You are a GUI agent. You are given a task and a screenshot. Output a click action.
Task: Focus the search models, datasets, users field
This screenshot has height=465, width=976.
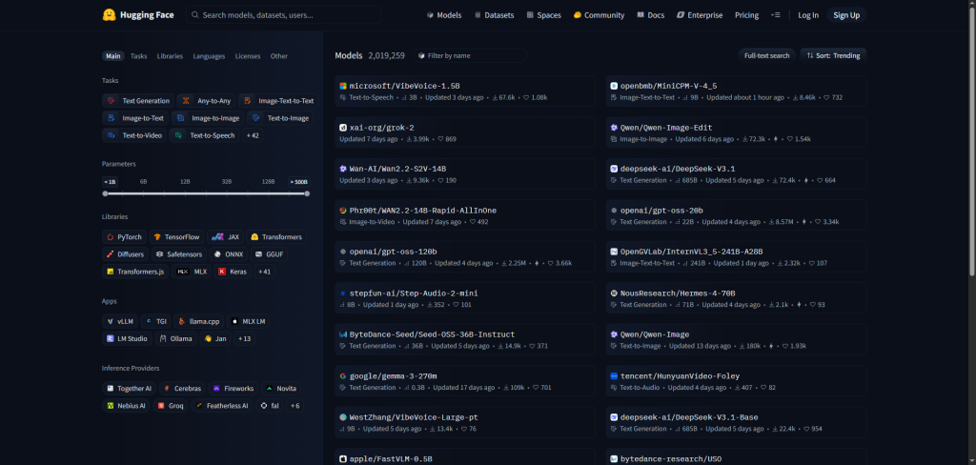coord(284,15)
